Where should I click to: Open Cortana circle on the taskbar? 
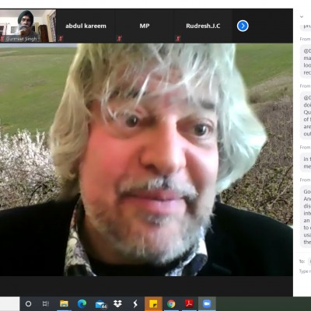28,304
